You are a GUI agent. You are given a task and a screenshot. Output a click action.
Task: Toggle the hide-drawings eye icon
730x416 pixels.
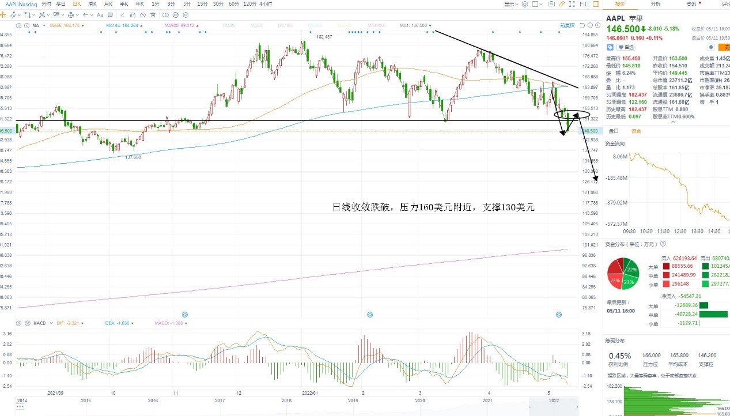(143, 15)
